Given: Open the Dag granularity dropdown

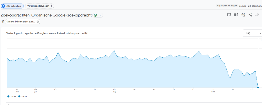Looking at the screenshot, I should pyautogui.click(x=252, y=33).
